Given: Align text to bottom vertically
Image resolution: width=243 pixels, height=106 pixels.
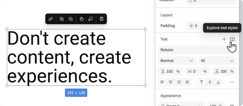Looking at the screenshot, I should [x=218, y=82].
